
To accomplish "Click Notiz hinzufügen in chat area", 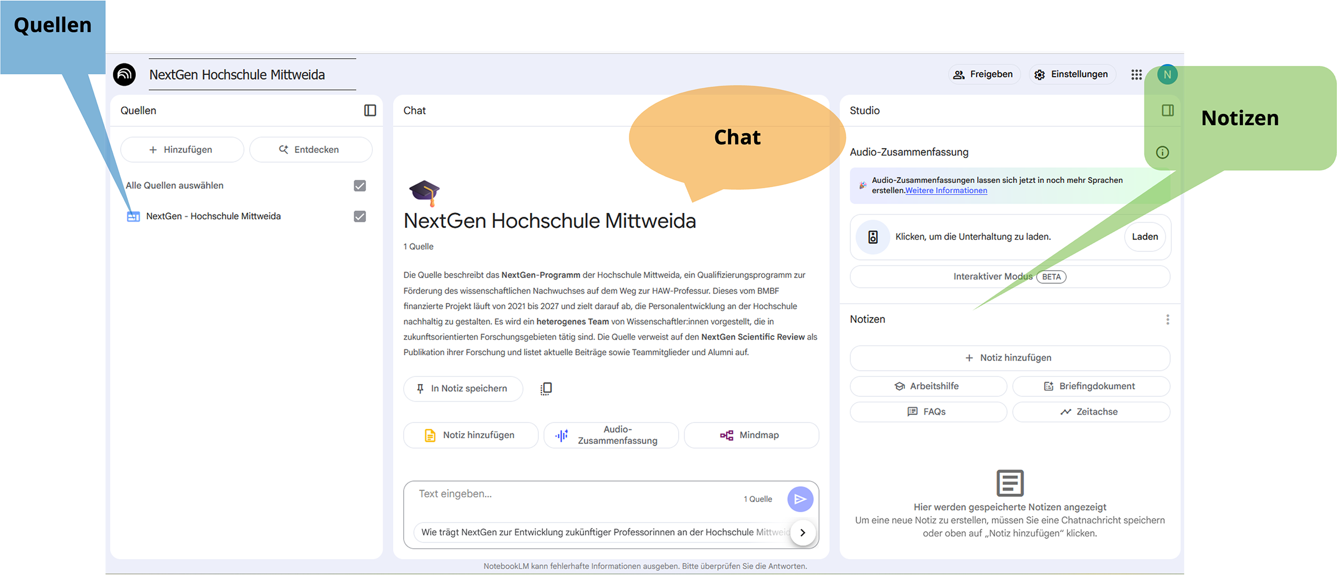I will [471, 435].
